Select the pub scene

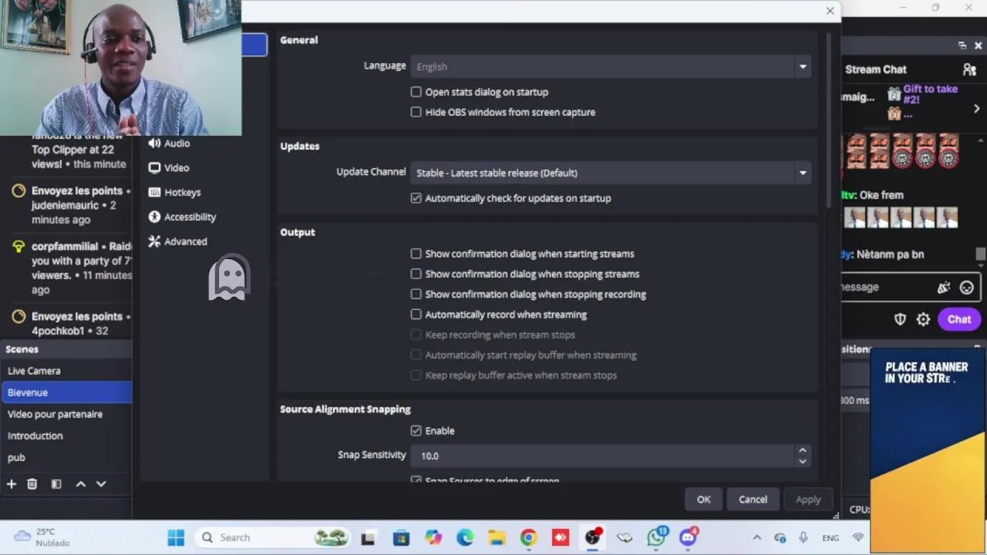pyautogui.click(x=67, y=457)
